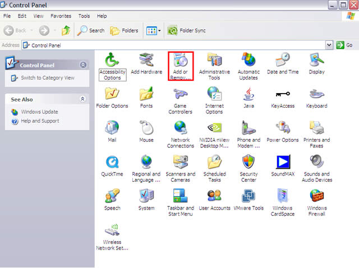Collapse the See Also sidebar section
Image resolution: width=359 pixels, height=268 pixels.
click(82, 99)
